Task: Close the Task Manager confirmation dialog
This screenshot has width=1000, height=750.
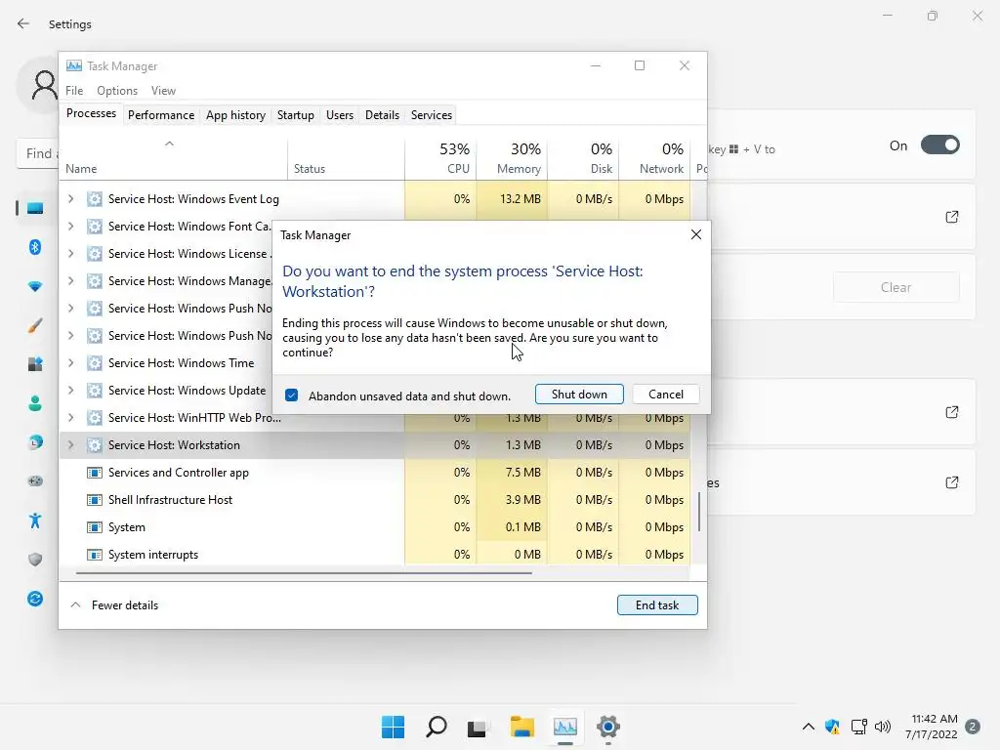Action: 695,234
